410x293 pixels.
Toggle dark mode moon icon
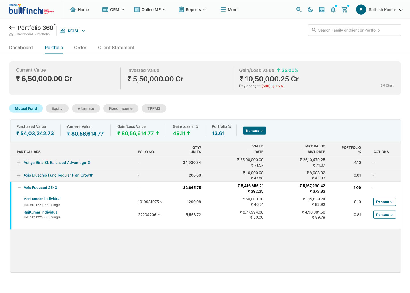coord(310,9)
